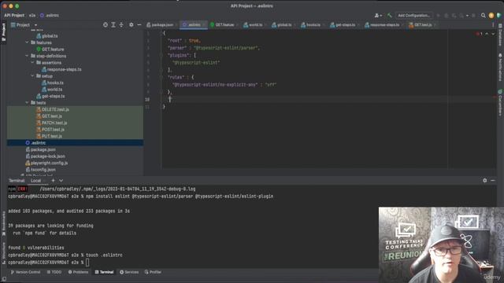Open the TODO tool window

click(x=54, y=272)
